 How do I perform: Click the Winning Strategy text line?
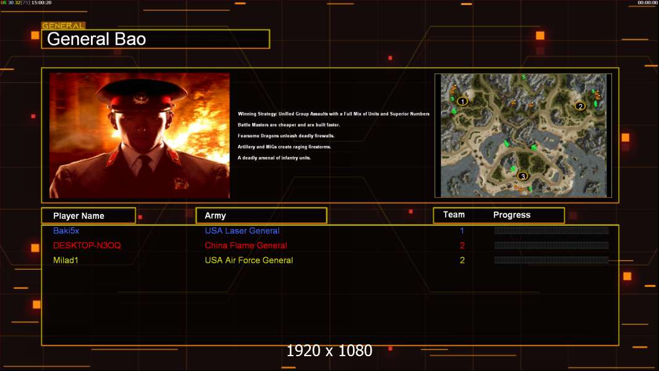(334, 114)
